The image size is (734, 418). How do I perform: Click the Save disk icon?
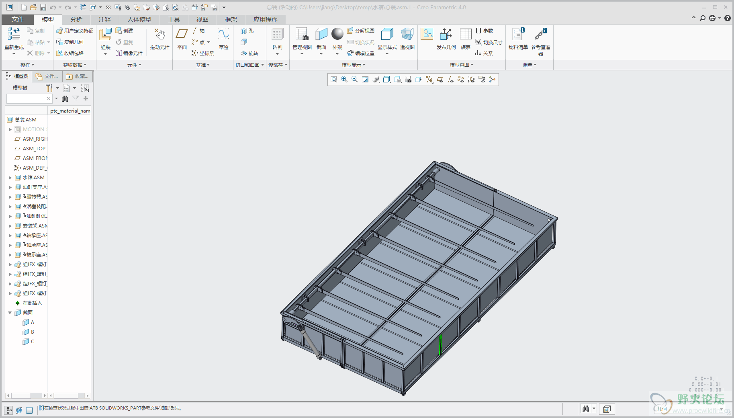[x=43, y=7]
